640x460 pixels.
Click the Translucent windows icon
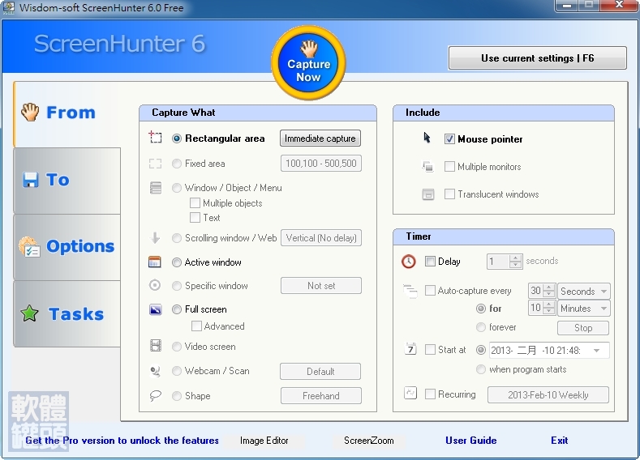click(x=427, y=194)
